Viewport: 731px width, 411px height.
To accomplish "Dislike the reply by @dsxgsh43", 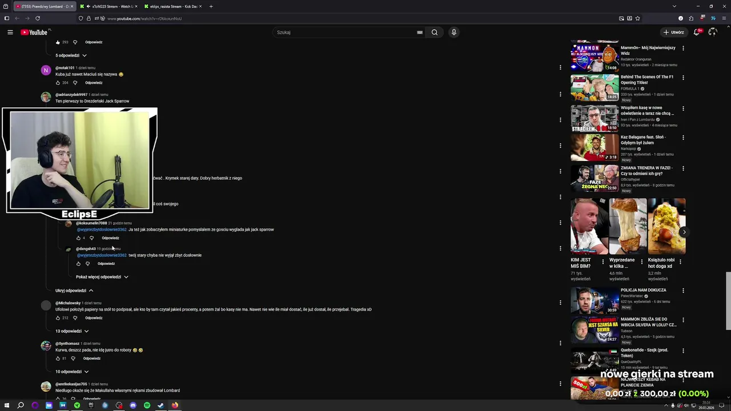I will tap(87, 264).
